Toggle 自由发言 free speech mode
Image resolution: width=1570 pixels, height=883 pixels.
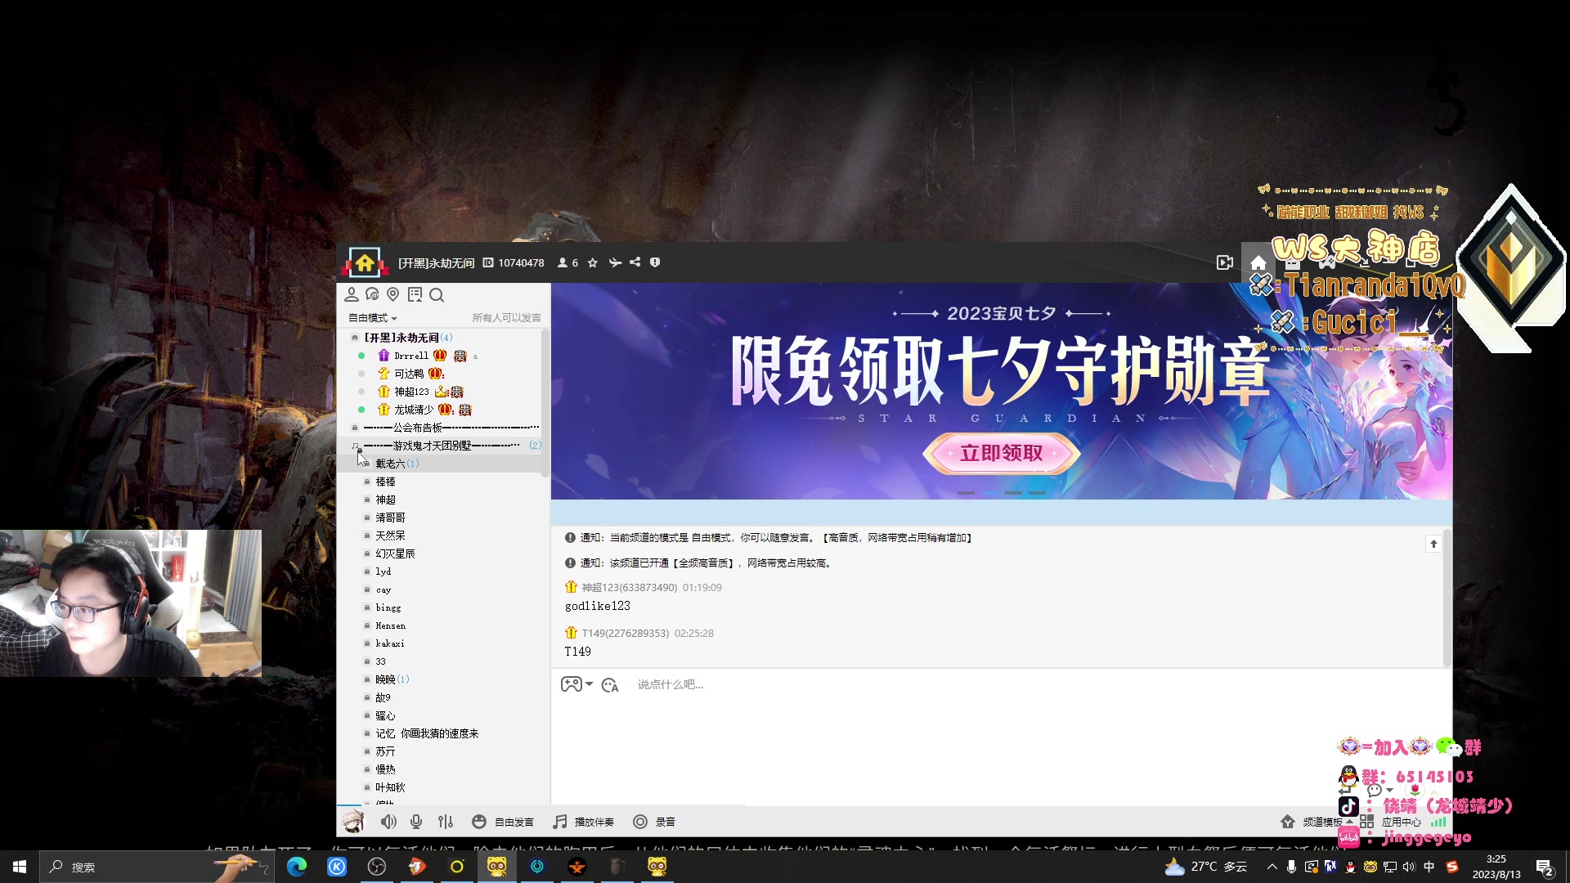tap(503, 822)
